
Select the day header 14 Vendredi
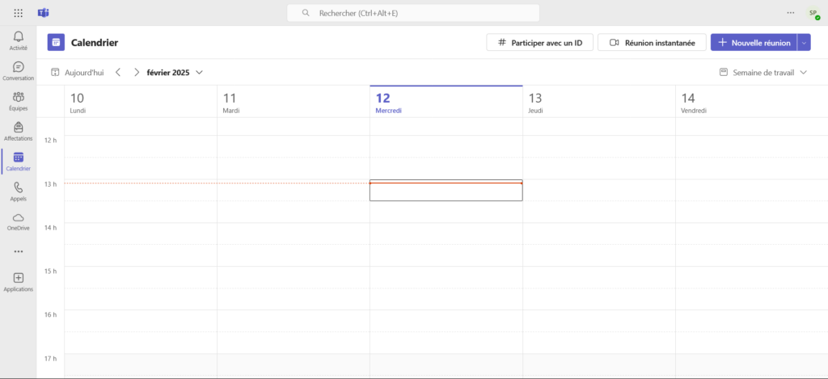point(751,103)
